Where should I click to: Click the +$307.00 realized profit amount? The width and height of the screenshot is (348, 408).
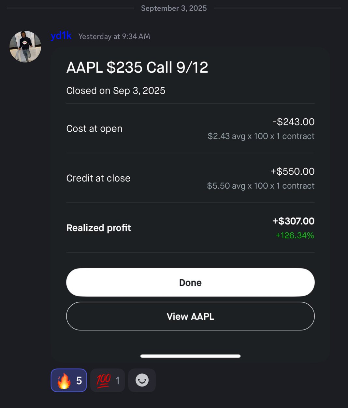[x=293, y=221]
